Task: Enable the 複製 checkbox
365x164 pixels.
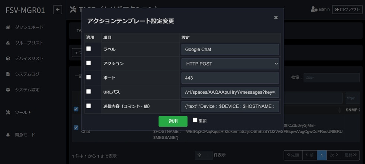Action: click(x=195, y=120)
